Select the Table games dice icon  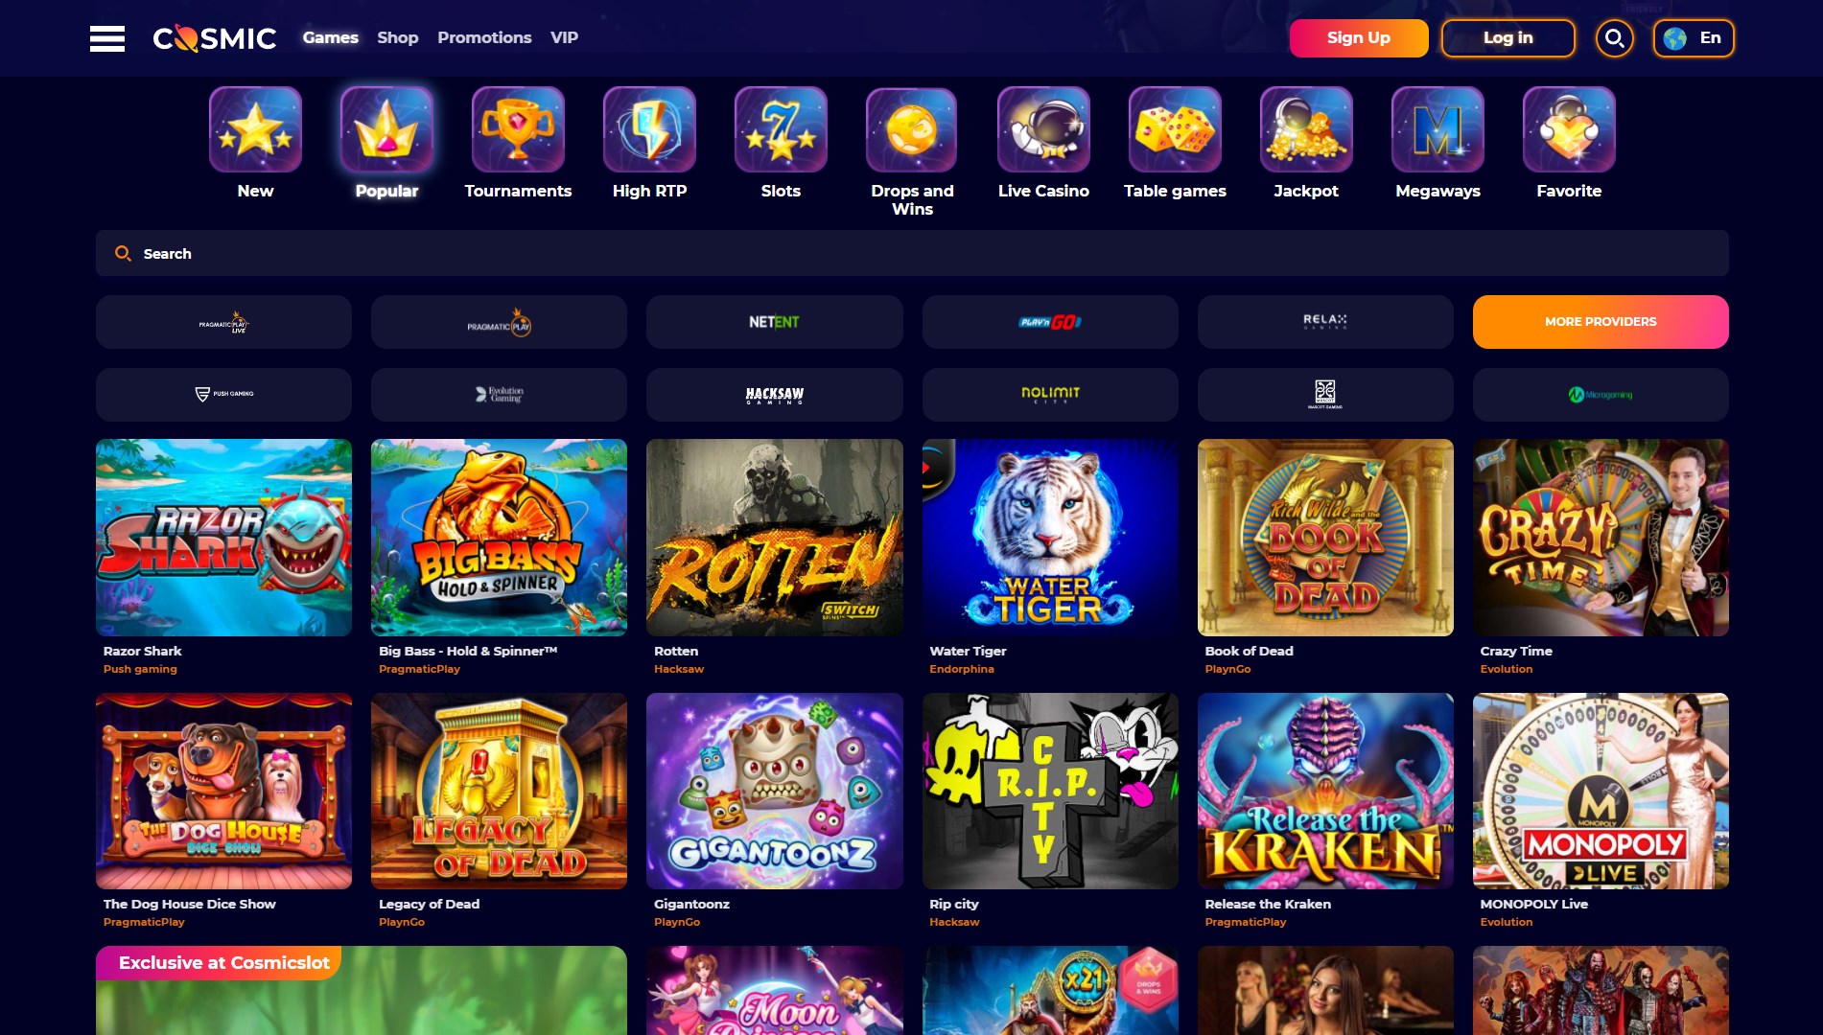click(x=1175, y=129)
